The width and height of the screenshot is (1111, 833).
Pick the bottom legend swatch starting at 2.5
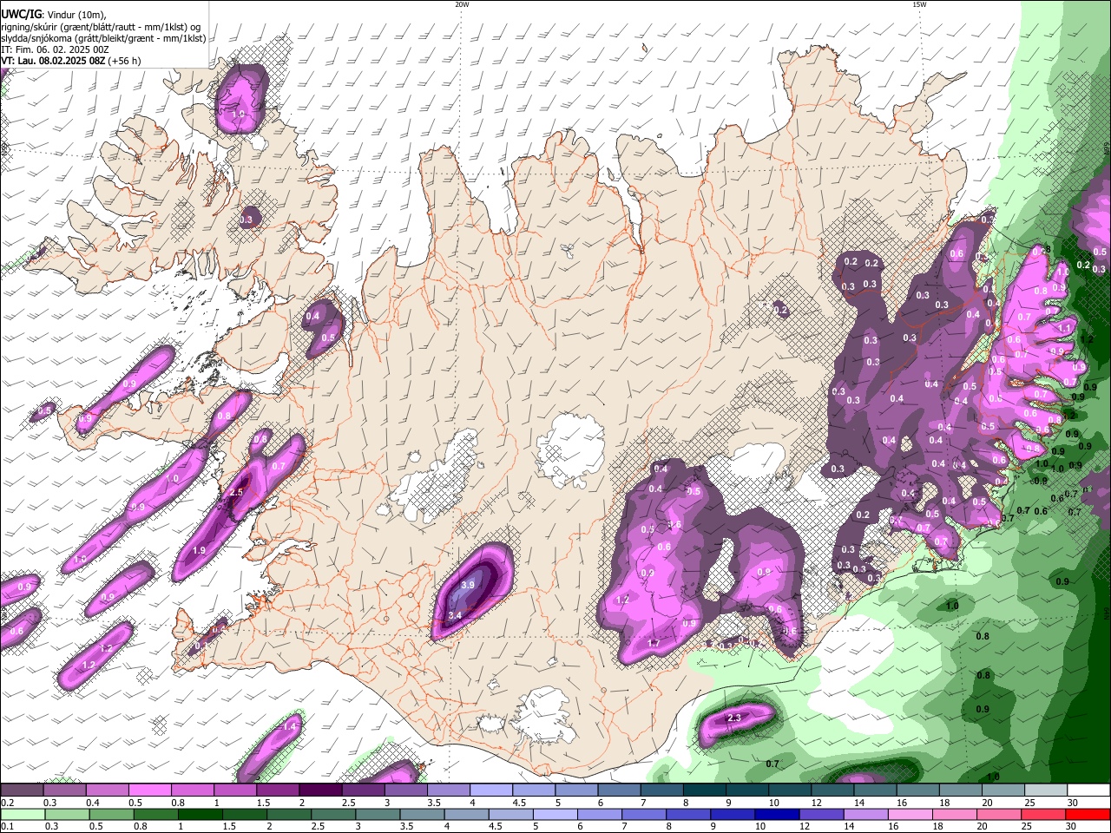[x=335, y=815]
